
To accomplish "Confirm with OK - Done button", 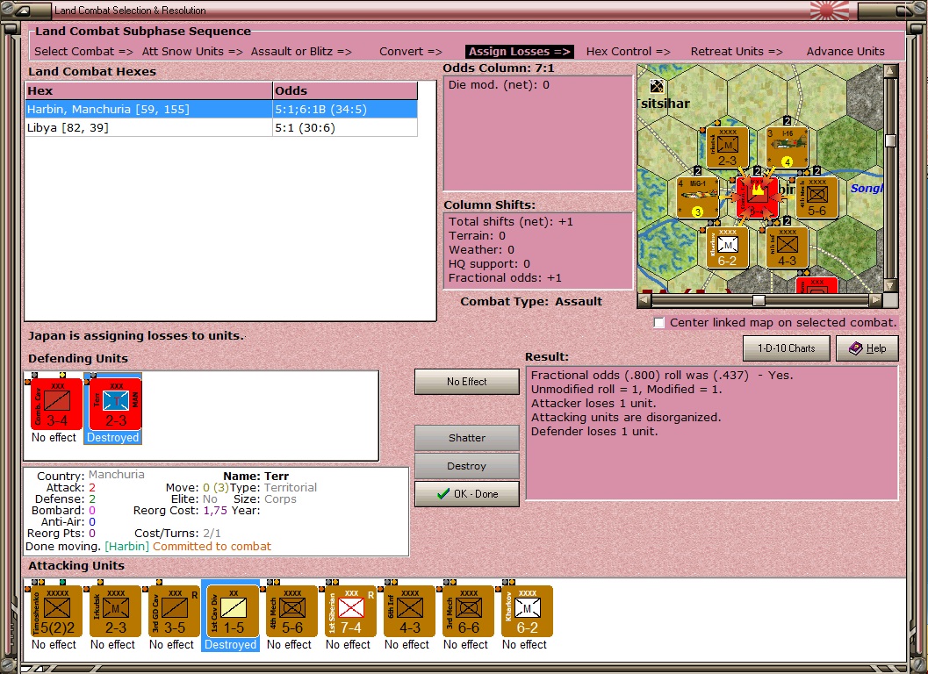I will tap(467, 494).
